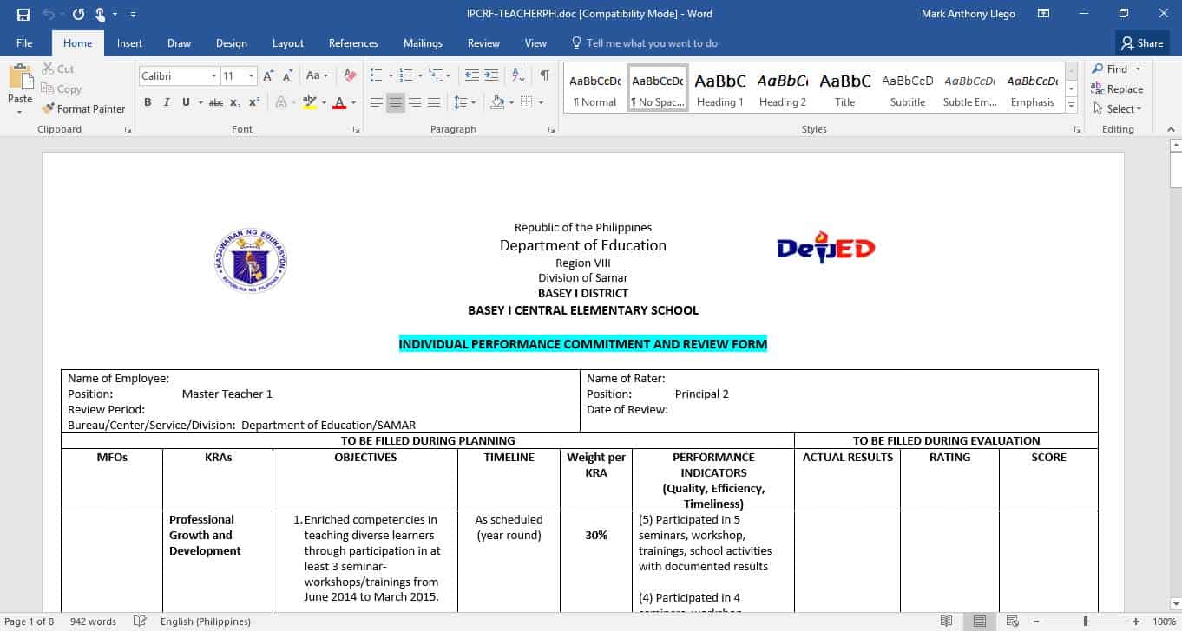1182x631 pixels.
Task: Collapse the ribbon with the up arrow
Action: [1172, 129]
